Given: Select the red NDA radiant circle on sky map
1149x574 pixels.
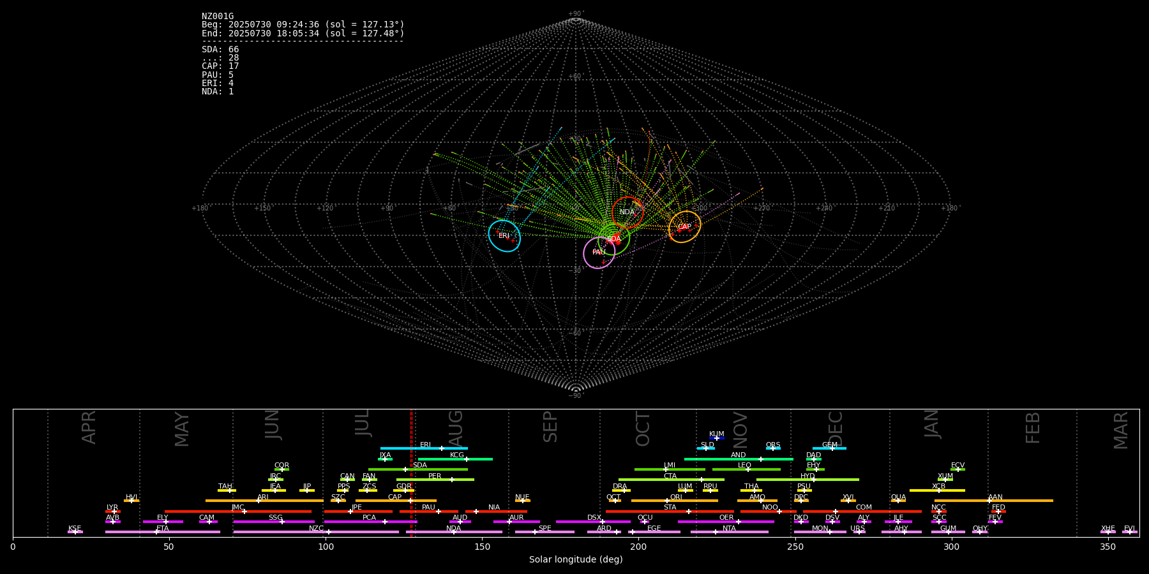Looking at the screenshot, I should pos(627,212).
